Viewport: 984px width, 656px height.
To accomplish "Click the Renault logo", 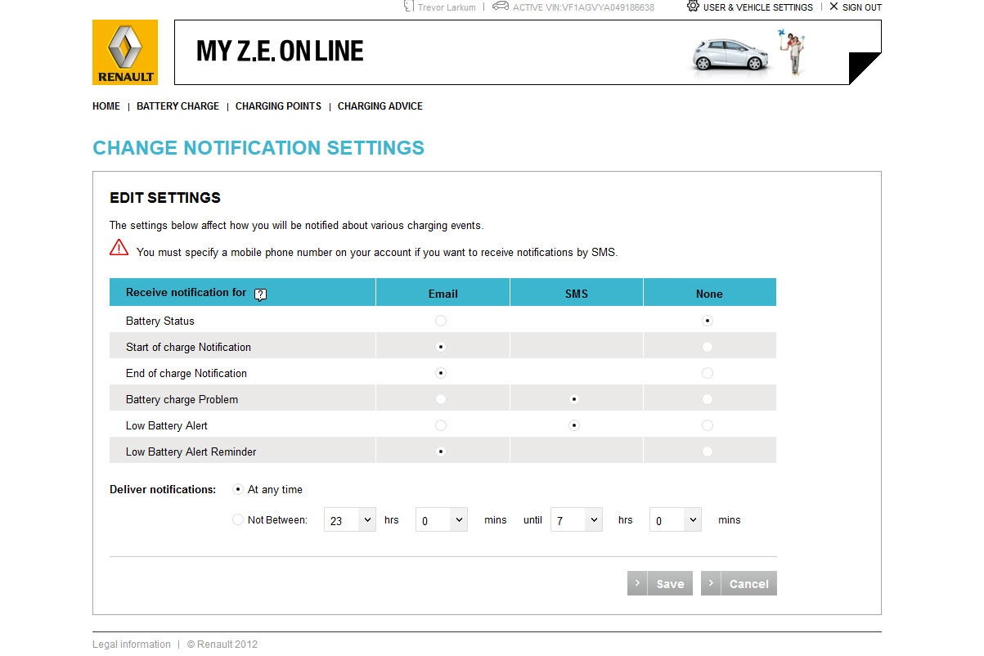I will pyautogui.click(x=124, y=52).
